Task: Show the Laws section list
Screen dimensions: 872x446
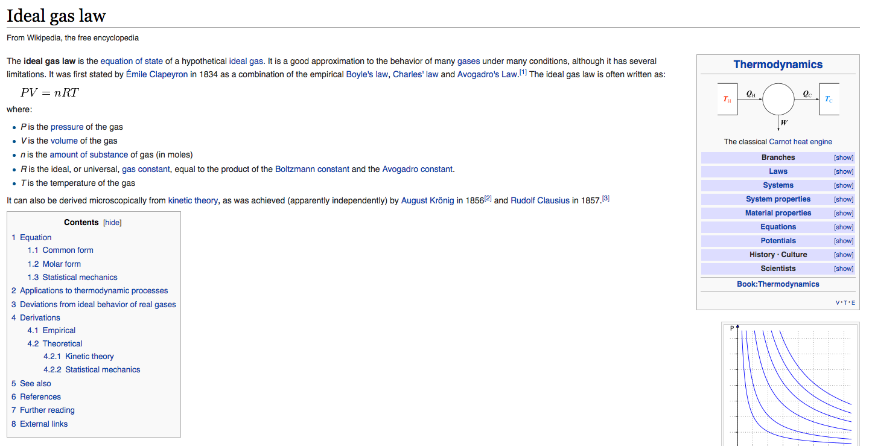Action: [843, 172]
